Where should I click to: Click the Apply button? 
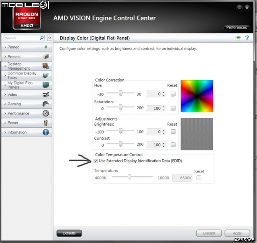point(237,233)
